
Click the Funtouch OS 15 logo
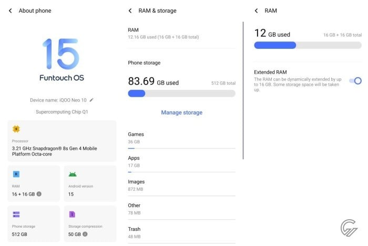[62, 59]
